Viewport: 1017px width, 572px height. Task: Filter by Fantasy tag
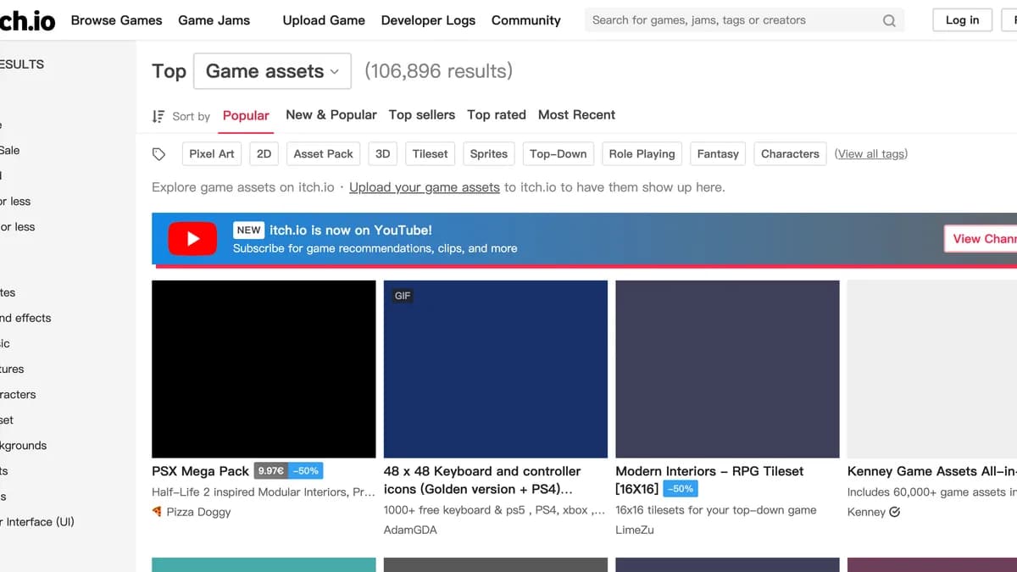click(x=718, y=153)
